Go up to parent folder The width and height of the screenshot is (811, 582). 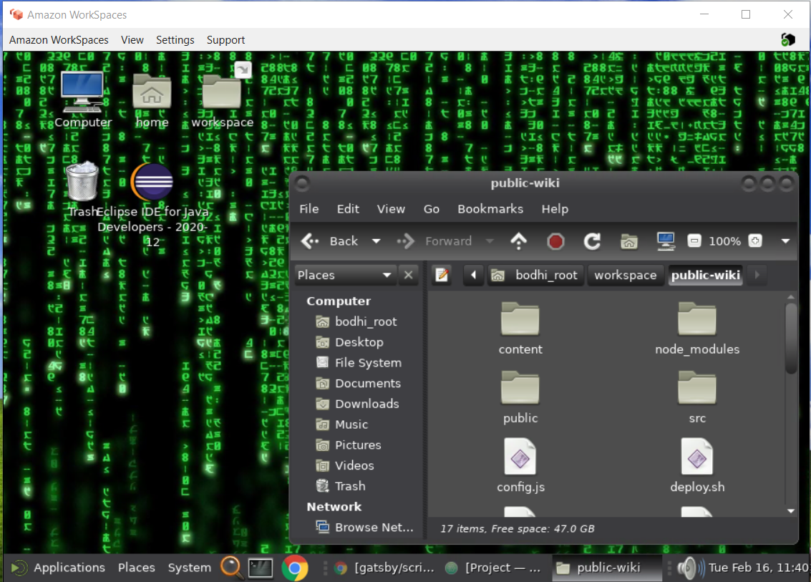519,241
